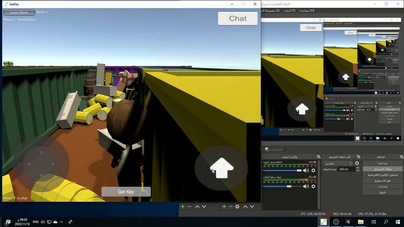Add a source with the sources toolbar plus
The image size is (404, 227).
click(224, 207)
